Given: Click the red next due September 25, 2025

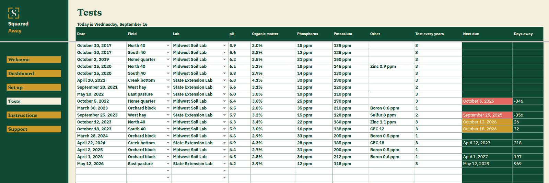Looking at the screenshot, I should tap(487, 115).
